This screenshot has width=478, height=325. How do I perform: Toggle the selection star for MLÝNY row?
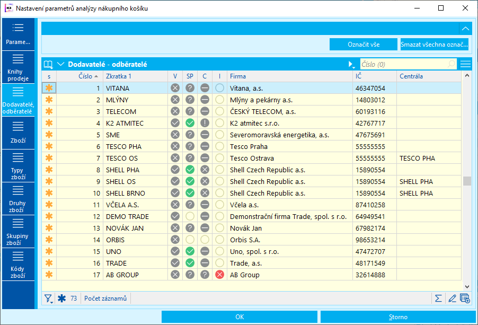tap(49, 100)
